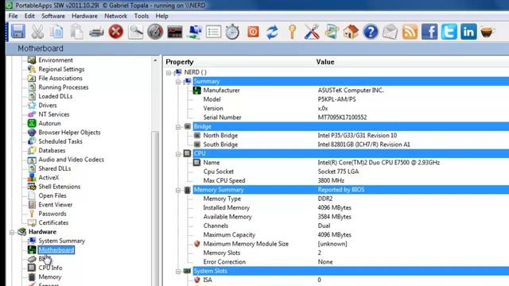Image resolution: width=509 pixels, height=286 pixels.
Task: Open the Edit menu
Action: coord(29,16)
